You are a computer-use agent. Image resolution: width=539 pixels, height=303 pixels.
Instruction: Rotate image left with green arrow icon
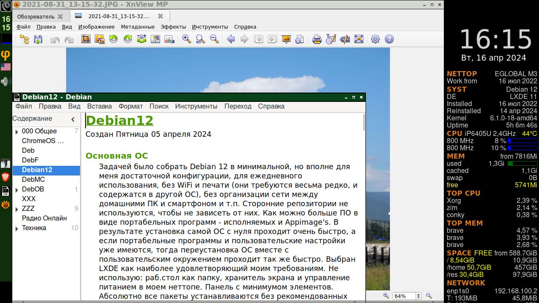point(113,39)
